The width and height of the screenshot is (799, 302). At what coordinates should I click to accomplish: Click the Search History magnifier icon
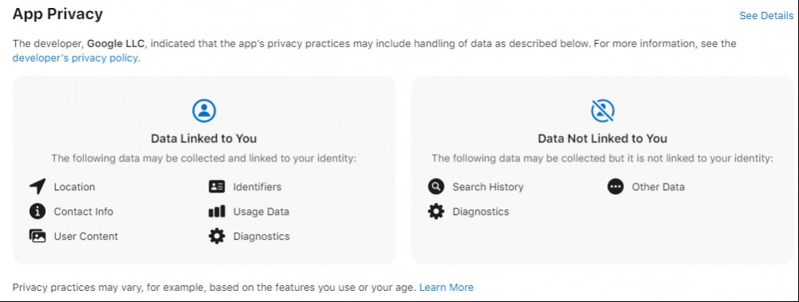point(435,187)
